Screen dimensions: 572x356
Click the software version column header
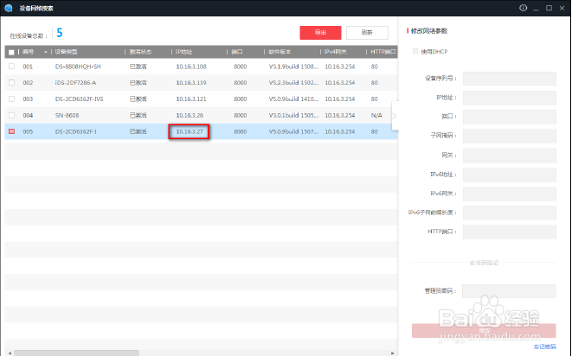tap(280, 52)
